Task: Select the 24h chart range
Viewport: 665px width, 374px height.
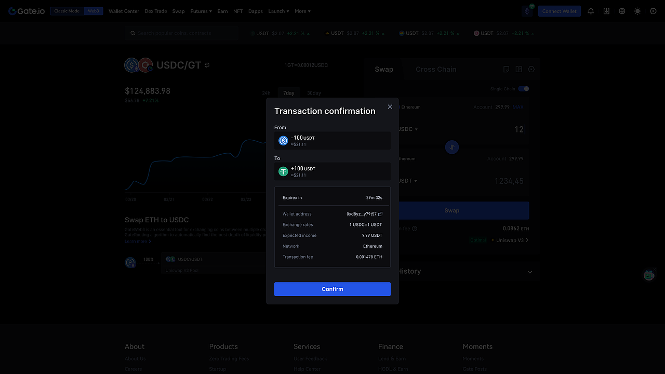Action: (266, 93)
